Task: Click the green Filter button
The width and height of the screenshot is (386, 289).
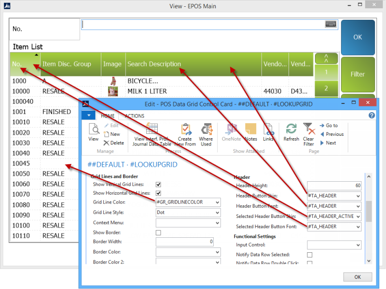Action: (x=358, y=74)
